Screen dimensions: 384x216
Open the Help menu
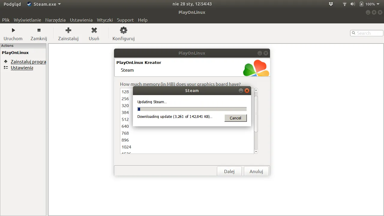(x=143, y=20)
